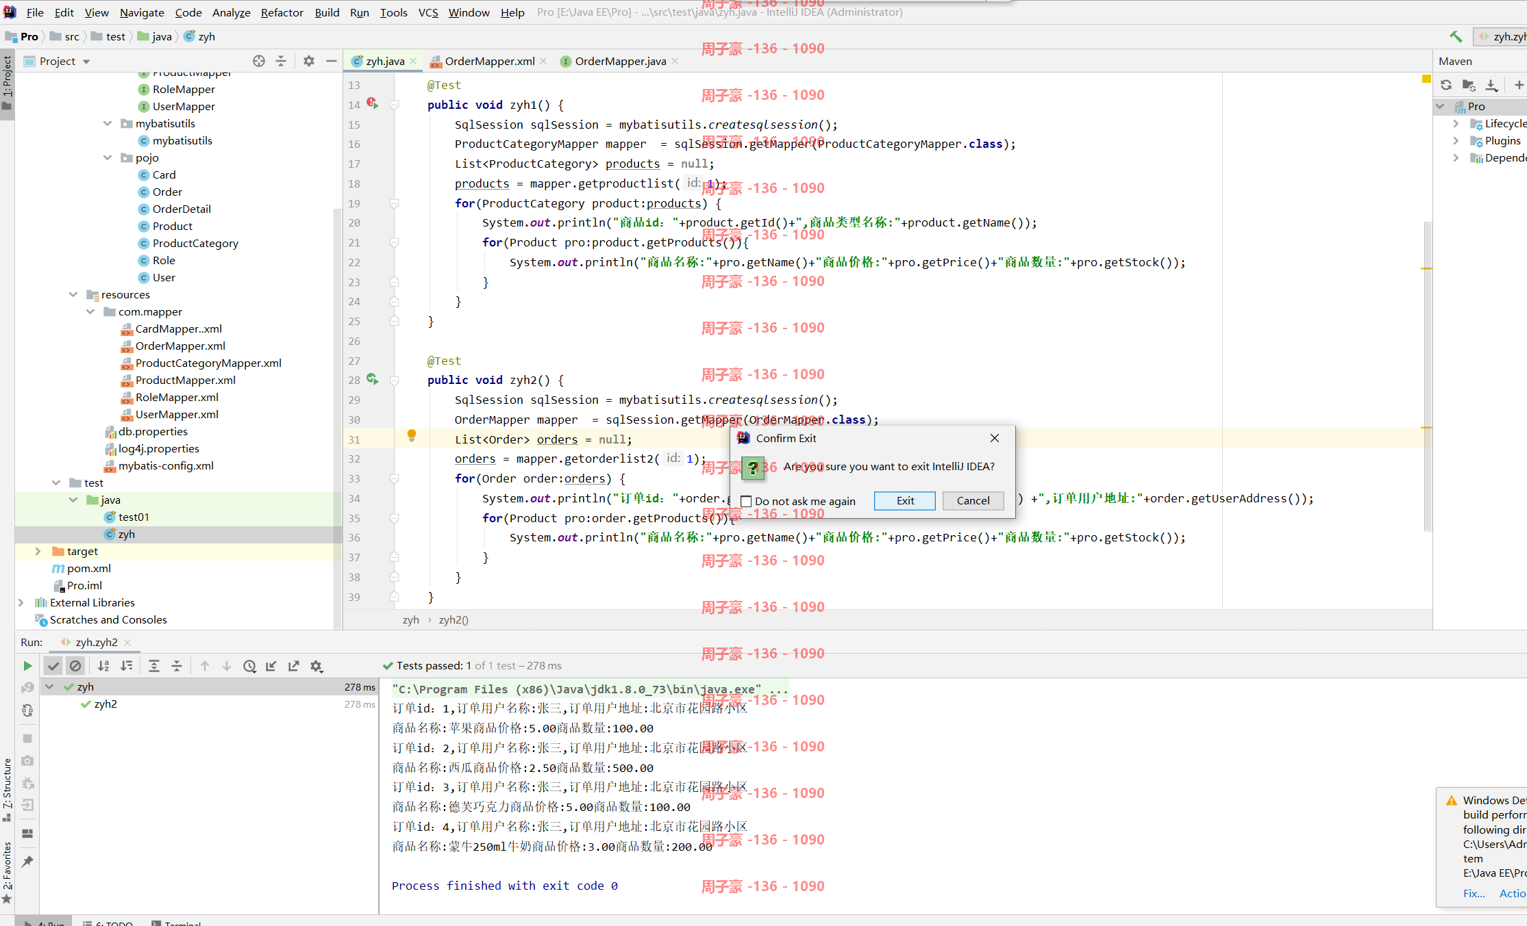This screenshot has width=1527, height=926.
Task: Collapse zyh test result node
Action: point(49,686)
